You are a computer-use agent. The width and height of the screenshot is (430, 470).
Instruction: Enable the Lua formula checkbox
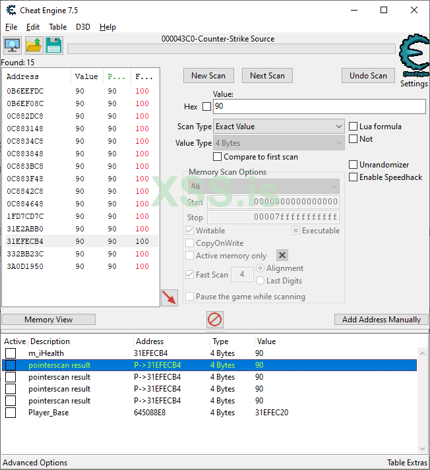[353, 126]
